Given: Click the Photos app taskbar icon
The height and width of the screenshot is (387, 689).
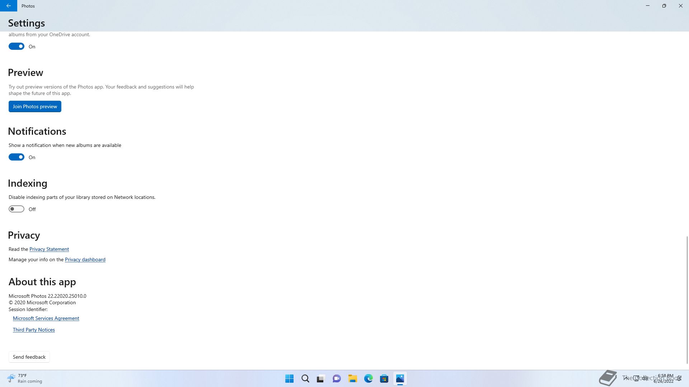Looking at the screenshot, I should 400,378.
